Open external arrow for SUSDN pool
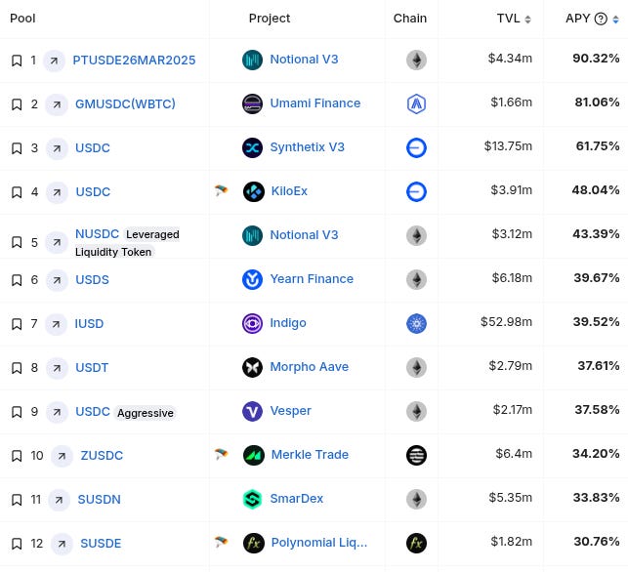The width and height of the screenshot is (628, 572). [59, 500]
